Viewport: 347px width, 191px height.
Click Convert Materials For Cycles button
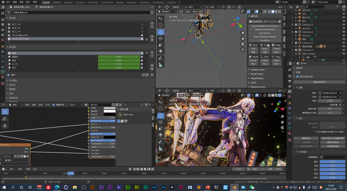coord(265,26)
